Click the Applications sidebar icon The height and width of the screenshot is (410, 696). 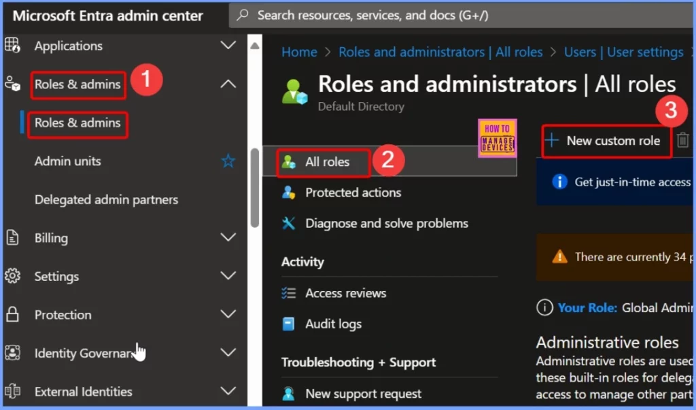[12, 46]
